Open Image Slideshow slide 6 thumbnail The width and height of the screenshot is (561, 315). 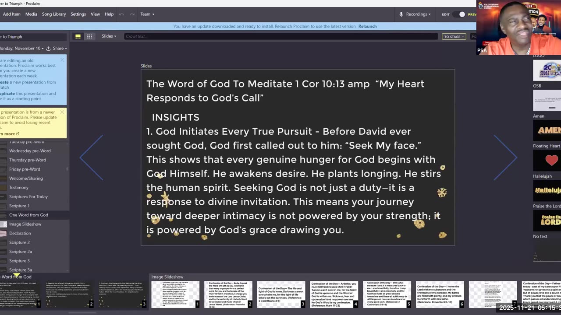[440, 294]
